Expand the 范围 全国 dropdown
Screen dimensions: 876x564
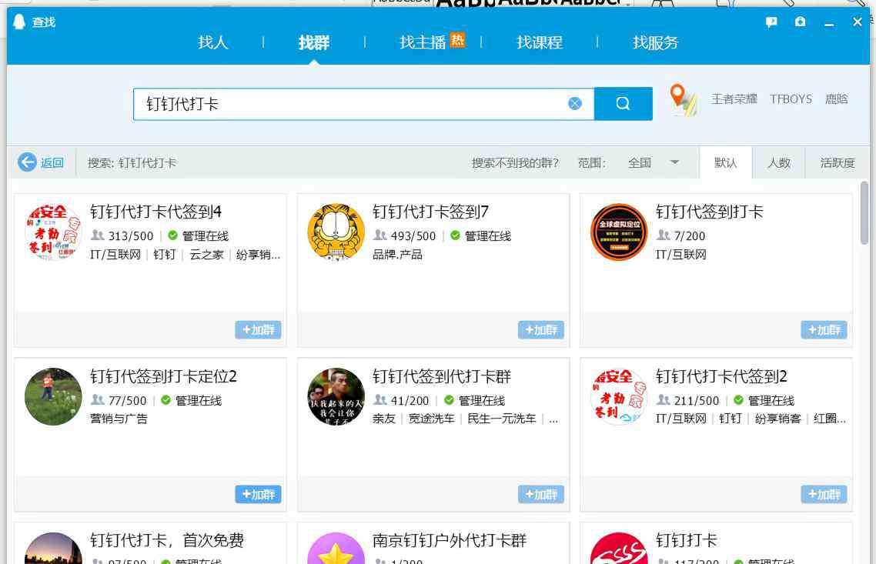(653, 162)
